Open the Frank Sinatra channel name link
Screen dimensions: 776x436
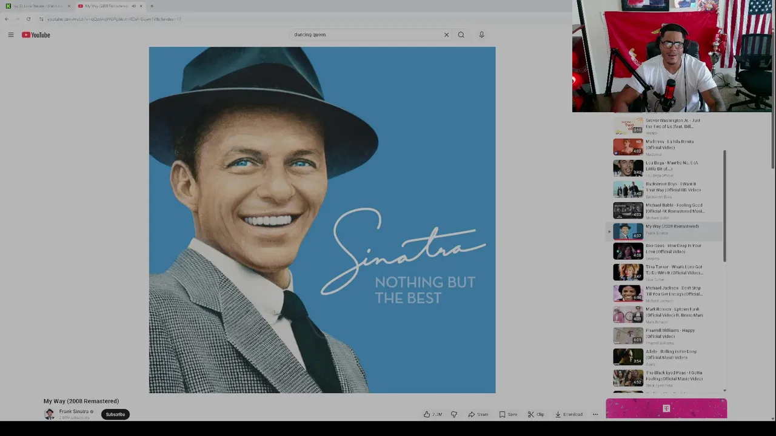[x=74, y=412]
